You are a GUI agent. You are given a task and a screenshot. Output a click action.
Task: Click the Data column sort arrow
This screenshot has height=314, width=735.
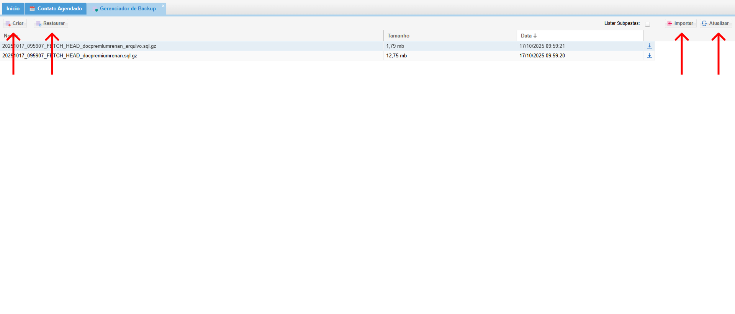coord(535,36)
